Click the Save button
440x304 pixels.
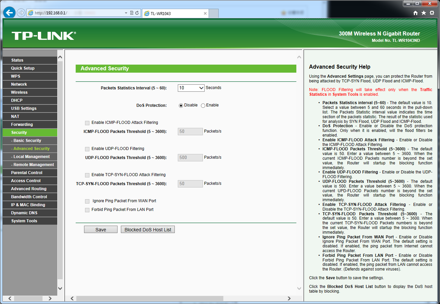coord(100,230)
